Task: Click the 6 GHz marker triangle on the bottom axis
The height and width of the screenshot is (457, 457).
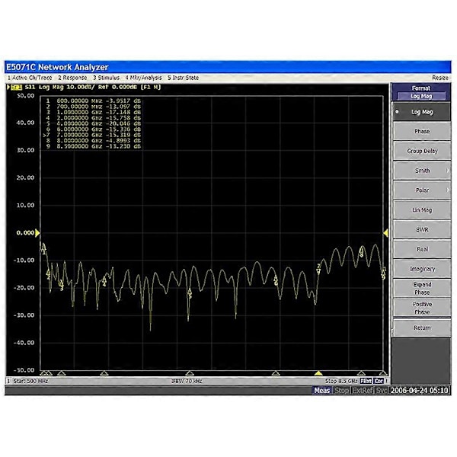Action: 276,373
